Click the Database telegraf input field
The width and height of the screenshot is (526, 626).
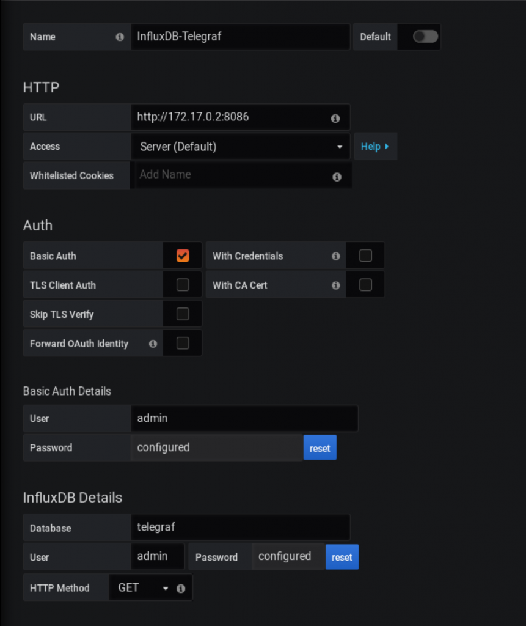click(240, 528)
